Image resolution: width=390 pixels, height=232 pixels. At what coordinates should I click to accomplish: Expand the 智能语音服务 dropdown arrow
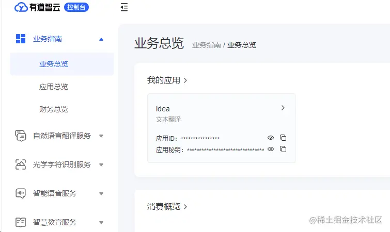point(101,193)
